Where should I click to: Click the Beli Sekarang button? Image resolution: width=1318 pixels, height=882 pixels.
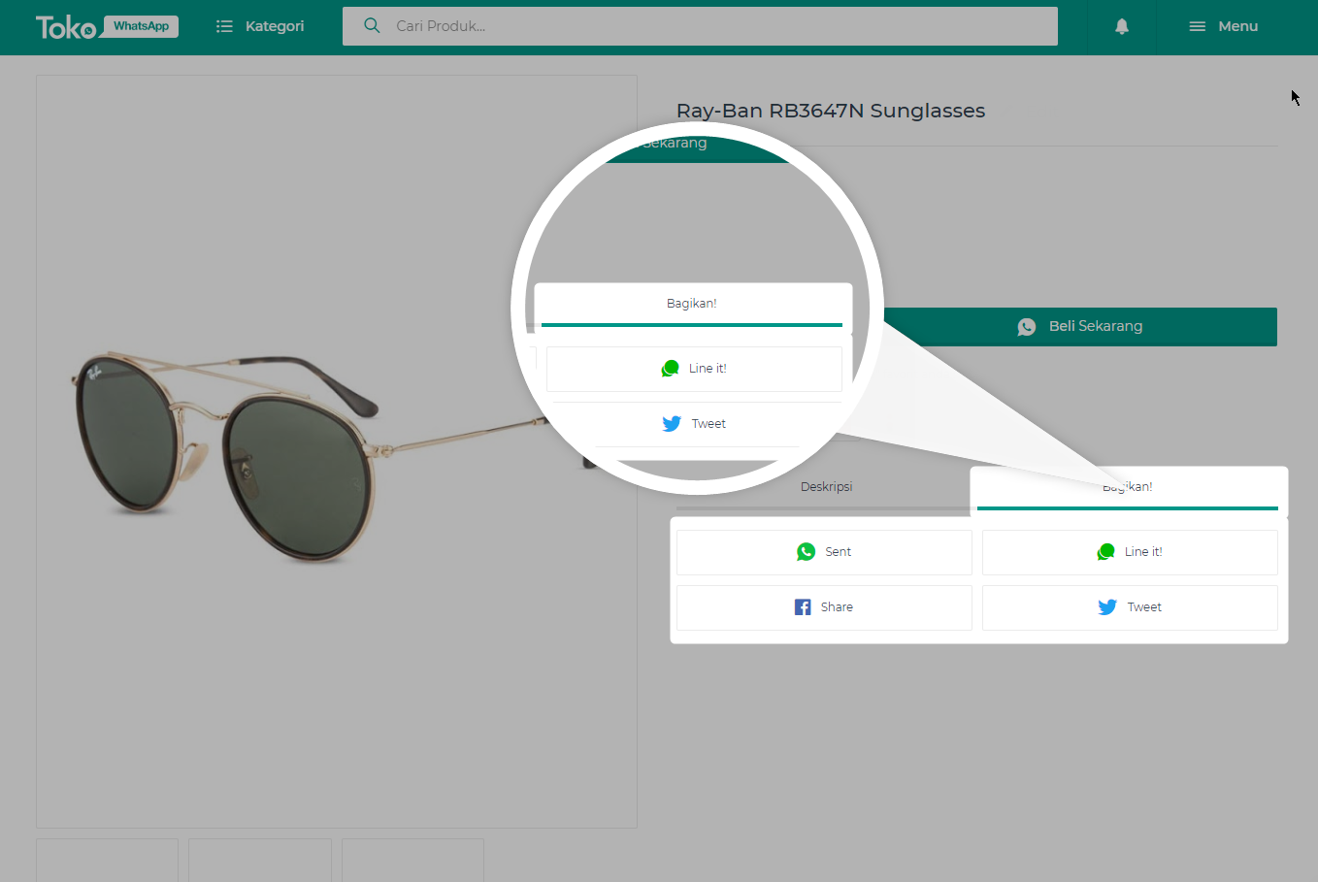pyautogui.click(x=1081, y=327)
